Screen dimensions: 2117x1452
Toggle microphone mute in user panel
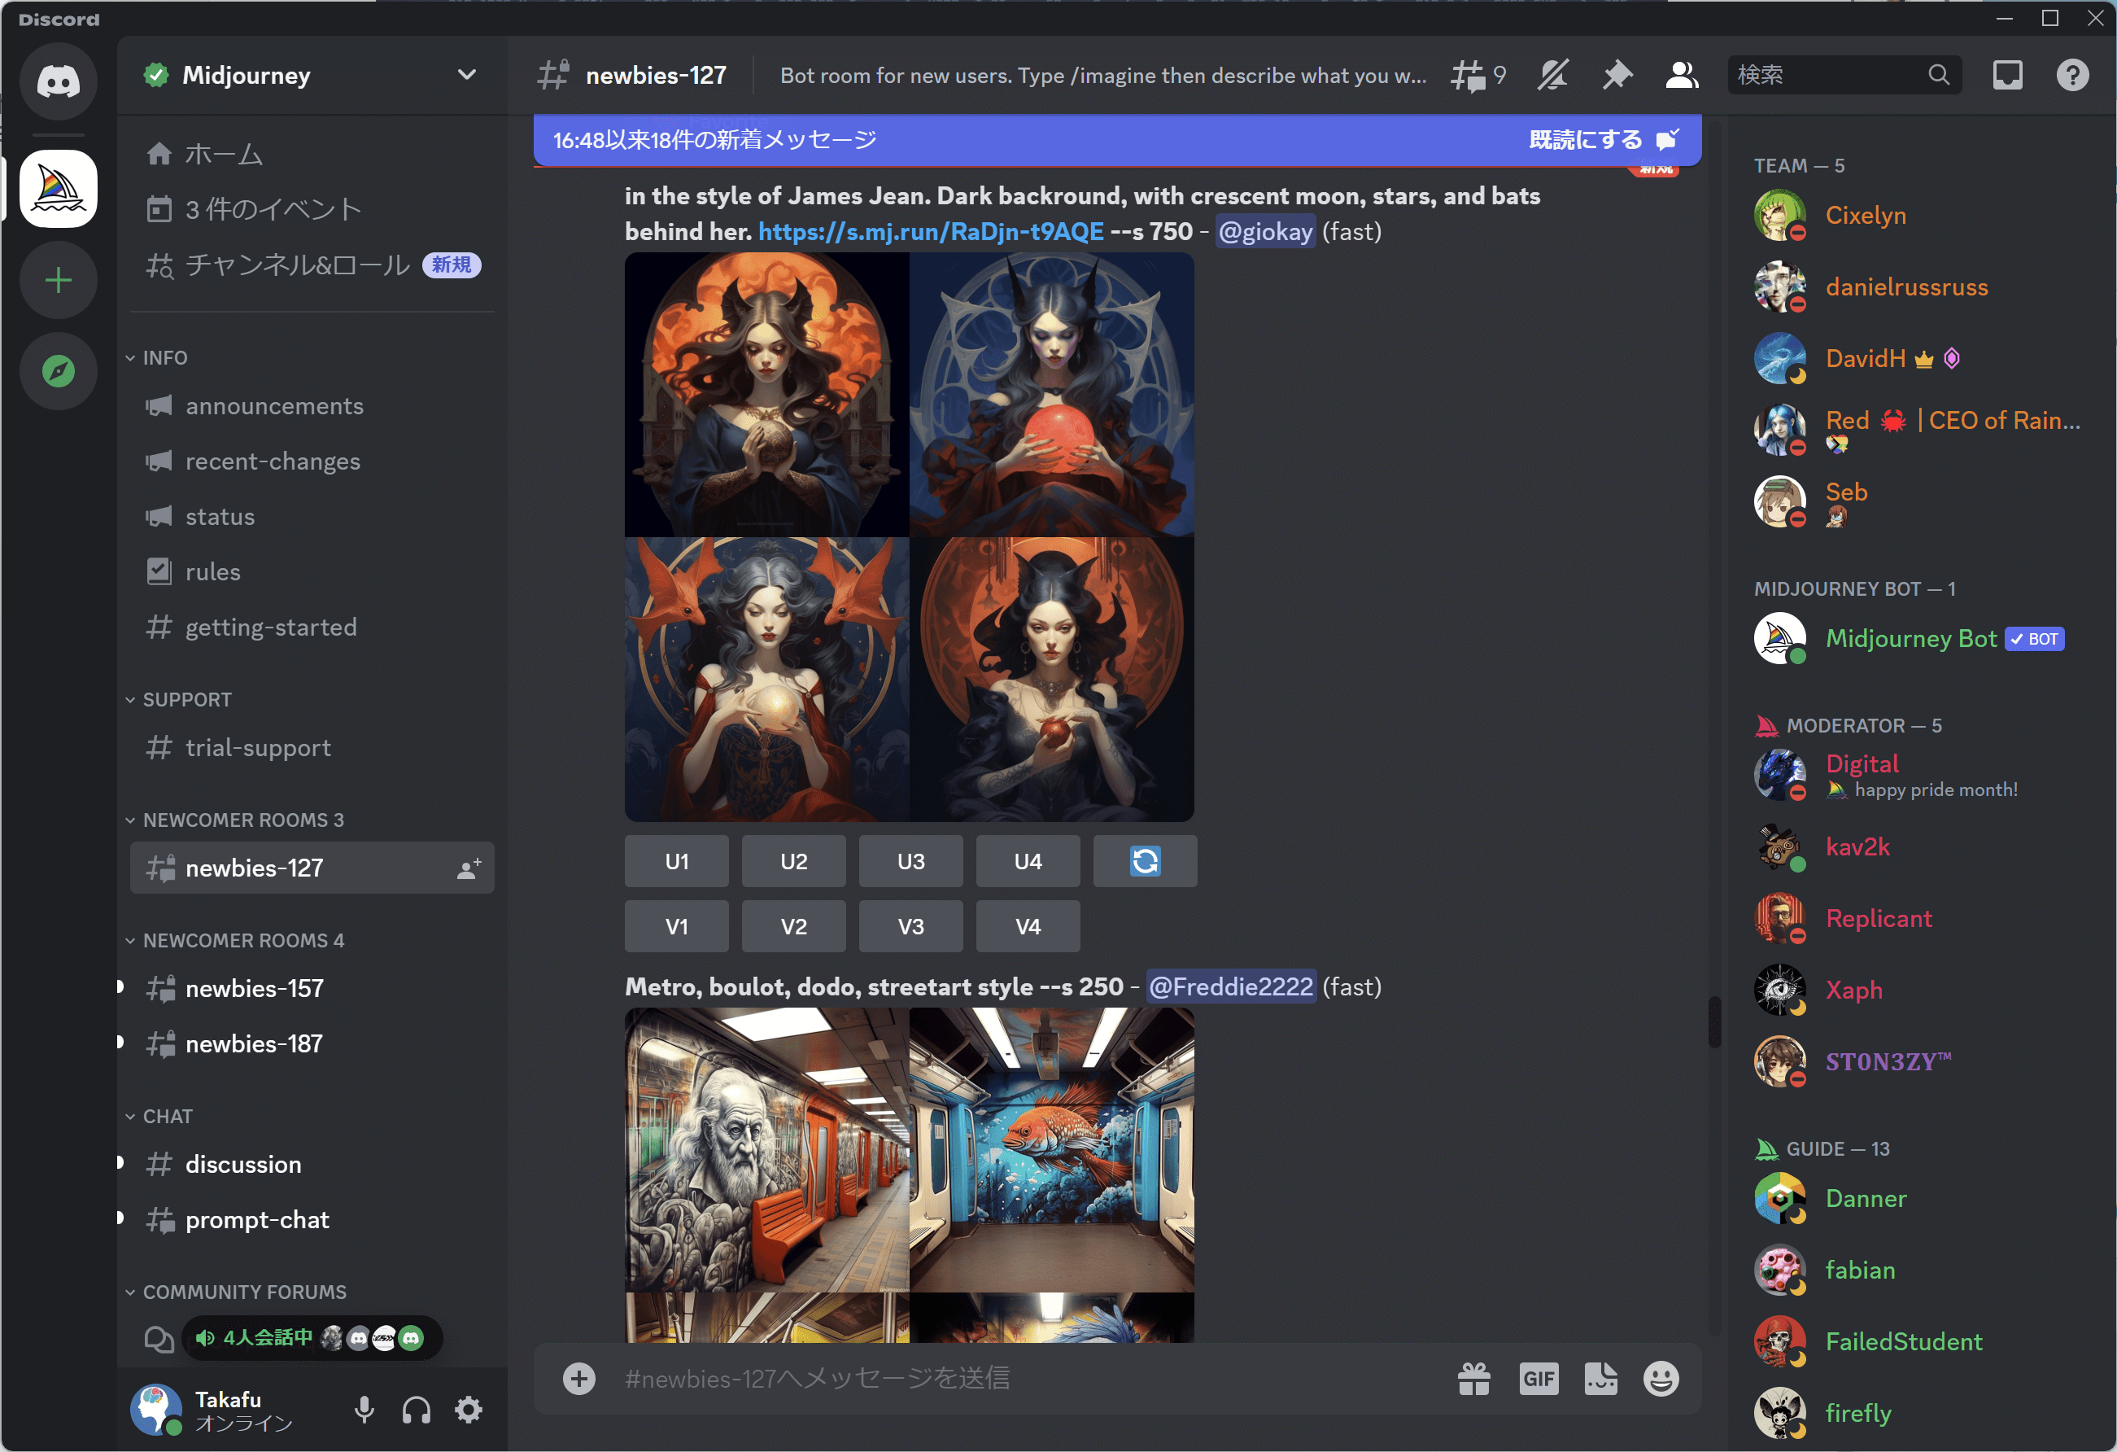[364, 1409]
